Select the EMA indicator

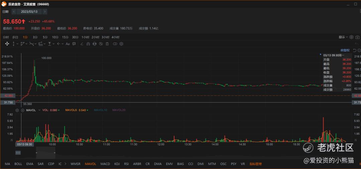[30, 164]
